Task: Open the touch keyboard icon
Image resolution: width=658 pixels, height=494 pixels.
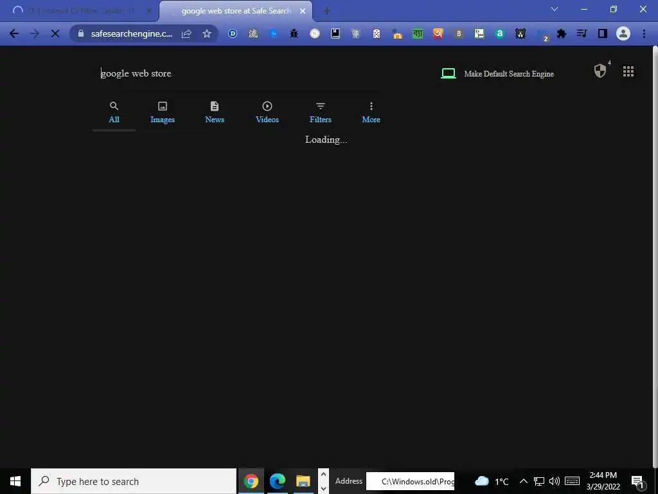Action: tap(572, 481)
